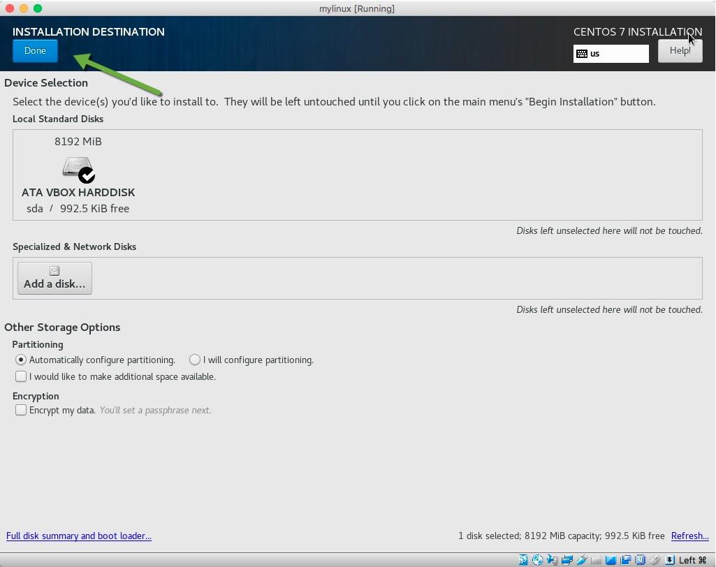Click the Add a disk icon

click(x=54, y=271)
